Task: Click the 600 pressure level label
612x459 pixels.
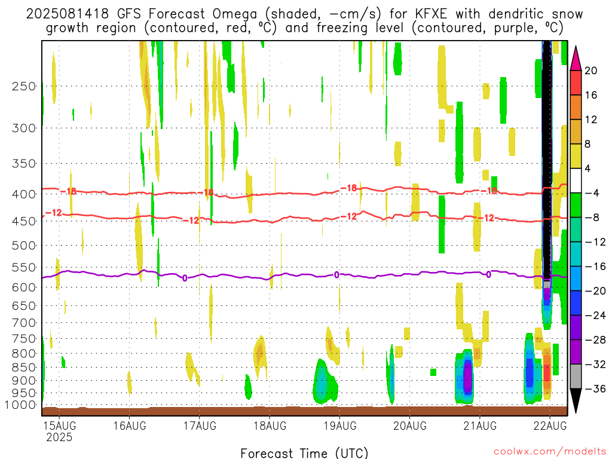Action: (24, 287)
